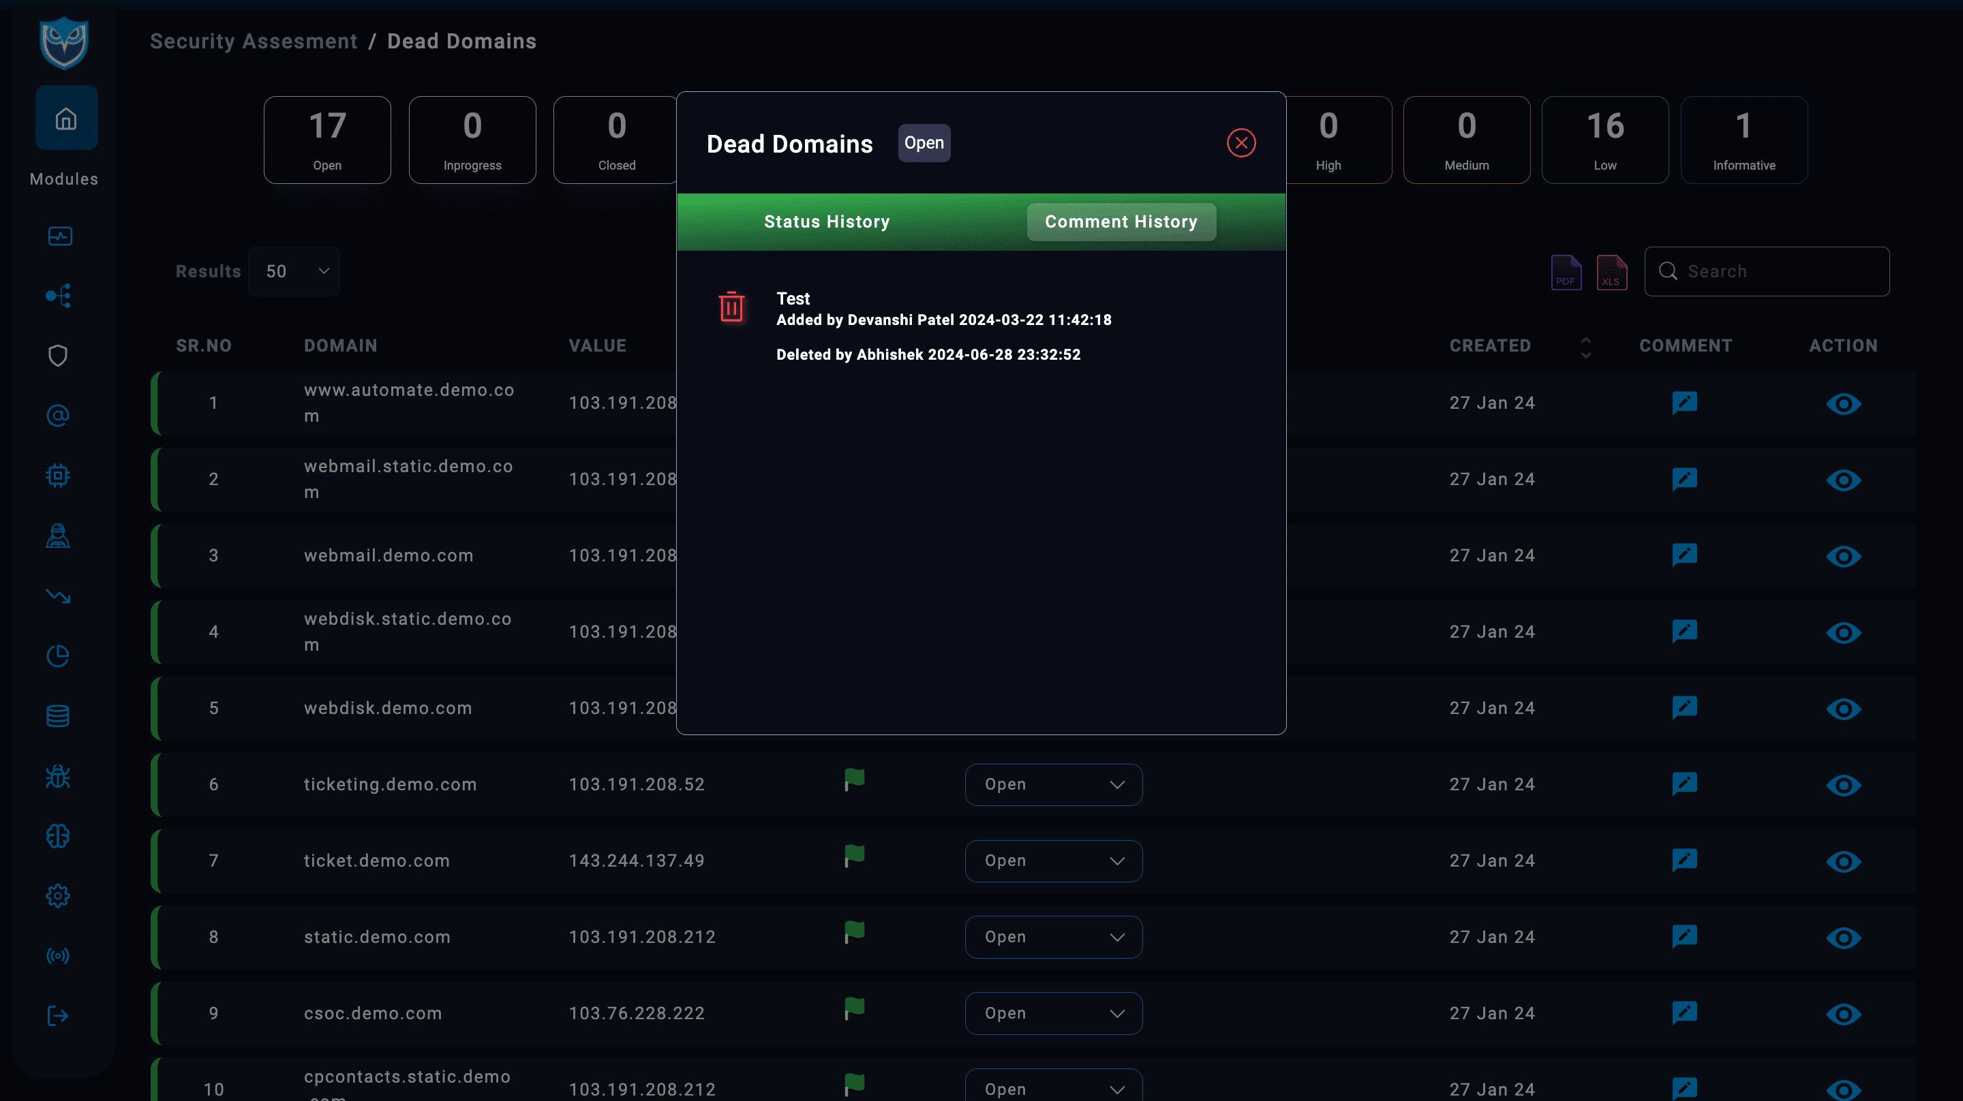Image resolution: width=1963 pixels, height=1101 pixels.
Task: Click the home Modules icon
Action: click(x=66, y=119)
